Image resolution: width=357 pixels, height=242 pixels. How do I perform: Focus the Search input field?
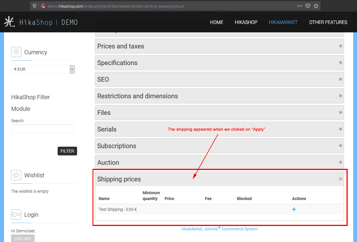pyautogui.click(x=43, y=129)
